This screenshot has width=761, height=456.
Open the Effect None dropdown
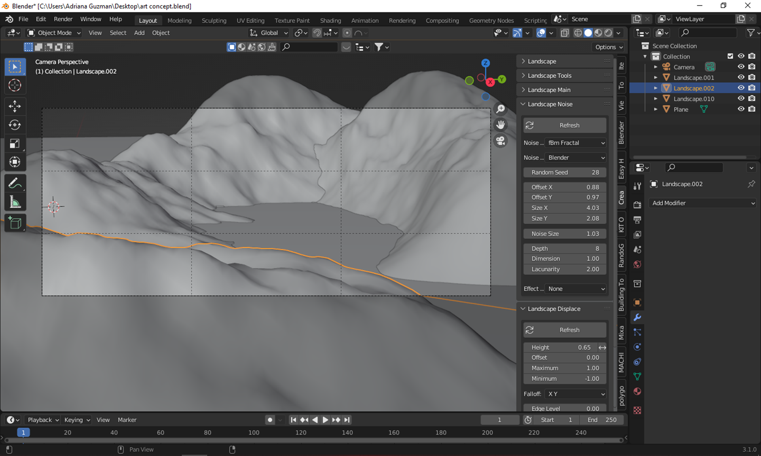point(576,289)
